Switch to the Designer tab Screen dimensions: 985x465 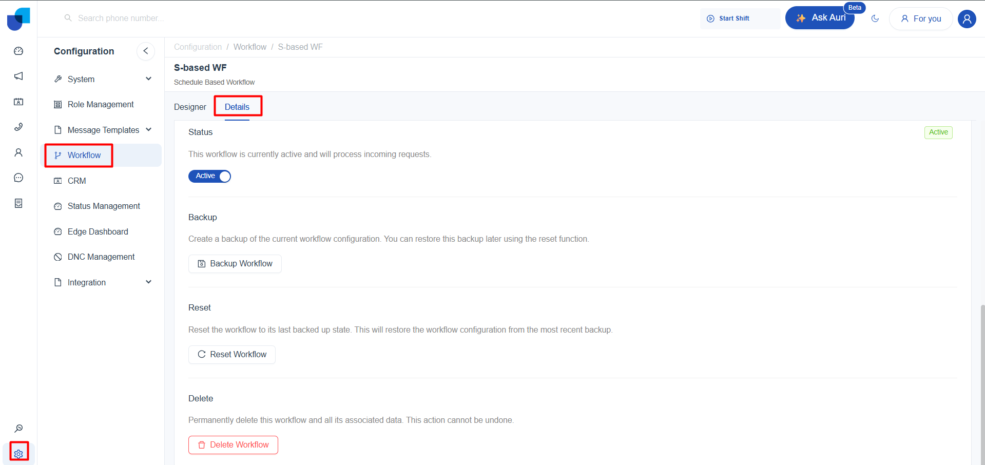(190, 107)
